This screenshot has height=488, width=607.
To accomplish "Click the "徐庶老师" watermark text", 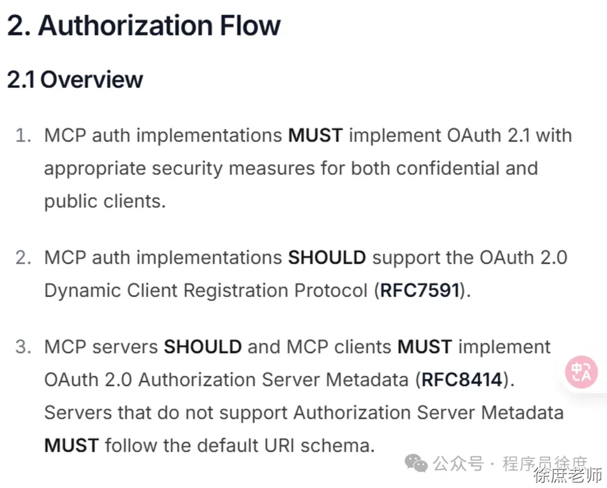I will point(568,477).
